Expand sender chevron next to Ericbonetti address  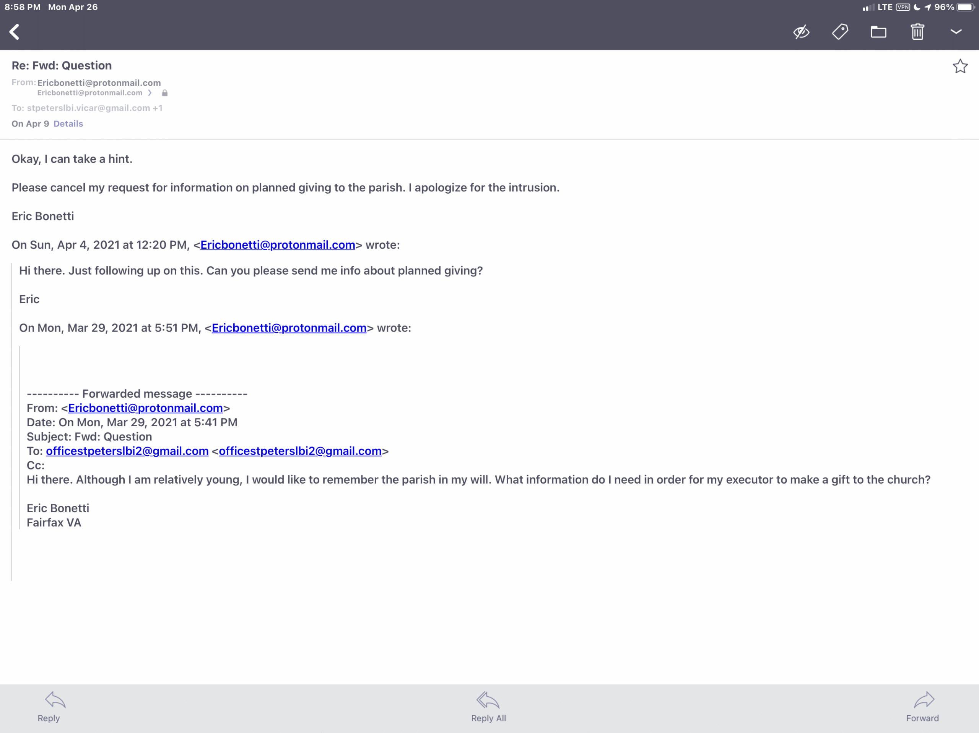tap(150, 93)
